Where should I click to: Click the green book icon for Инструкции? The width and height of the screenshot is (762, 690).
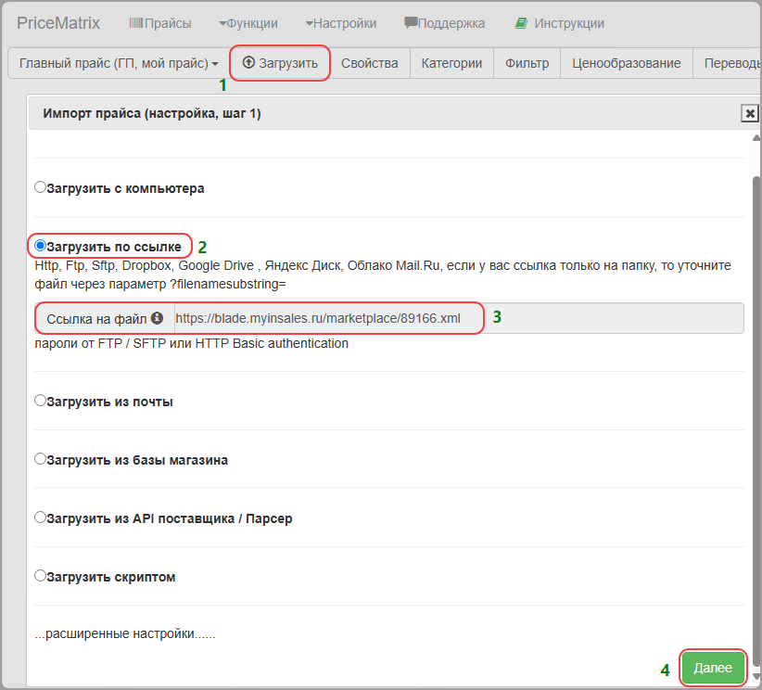[521, 23]
